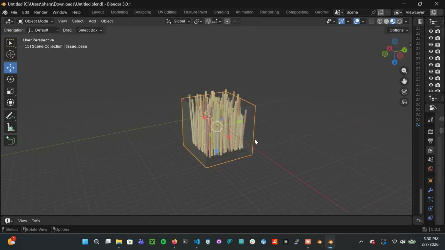Viewport: 445px width, 250px height.
Task: Select the Scale tool
Action: click(x=10, y=91)
